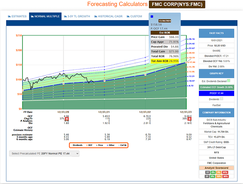Click the Price 92.25 USD entry

[216, 46]
